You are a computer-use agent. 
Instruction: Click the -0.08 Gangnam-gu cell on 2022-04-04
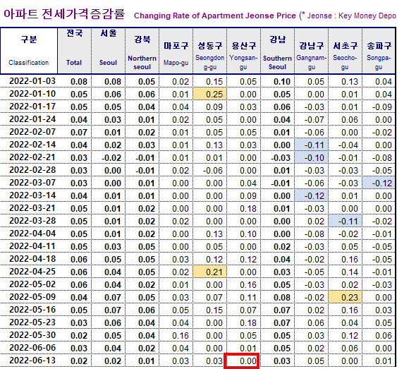pyautogui.click(x=312, y=234)
